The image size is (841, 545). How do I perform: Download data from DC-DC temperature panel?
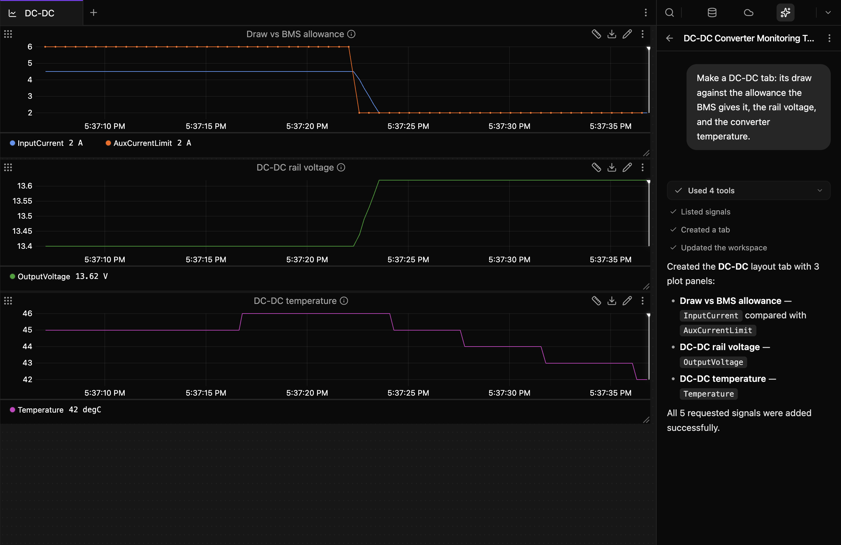612,300
